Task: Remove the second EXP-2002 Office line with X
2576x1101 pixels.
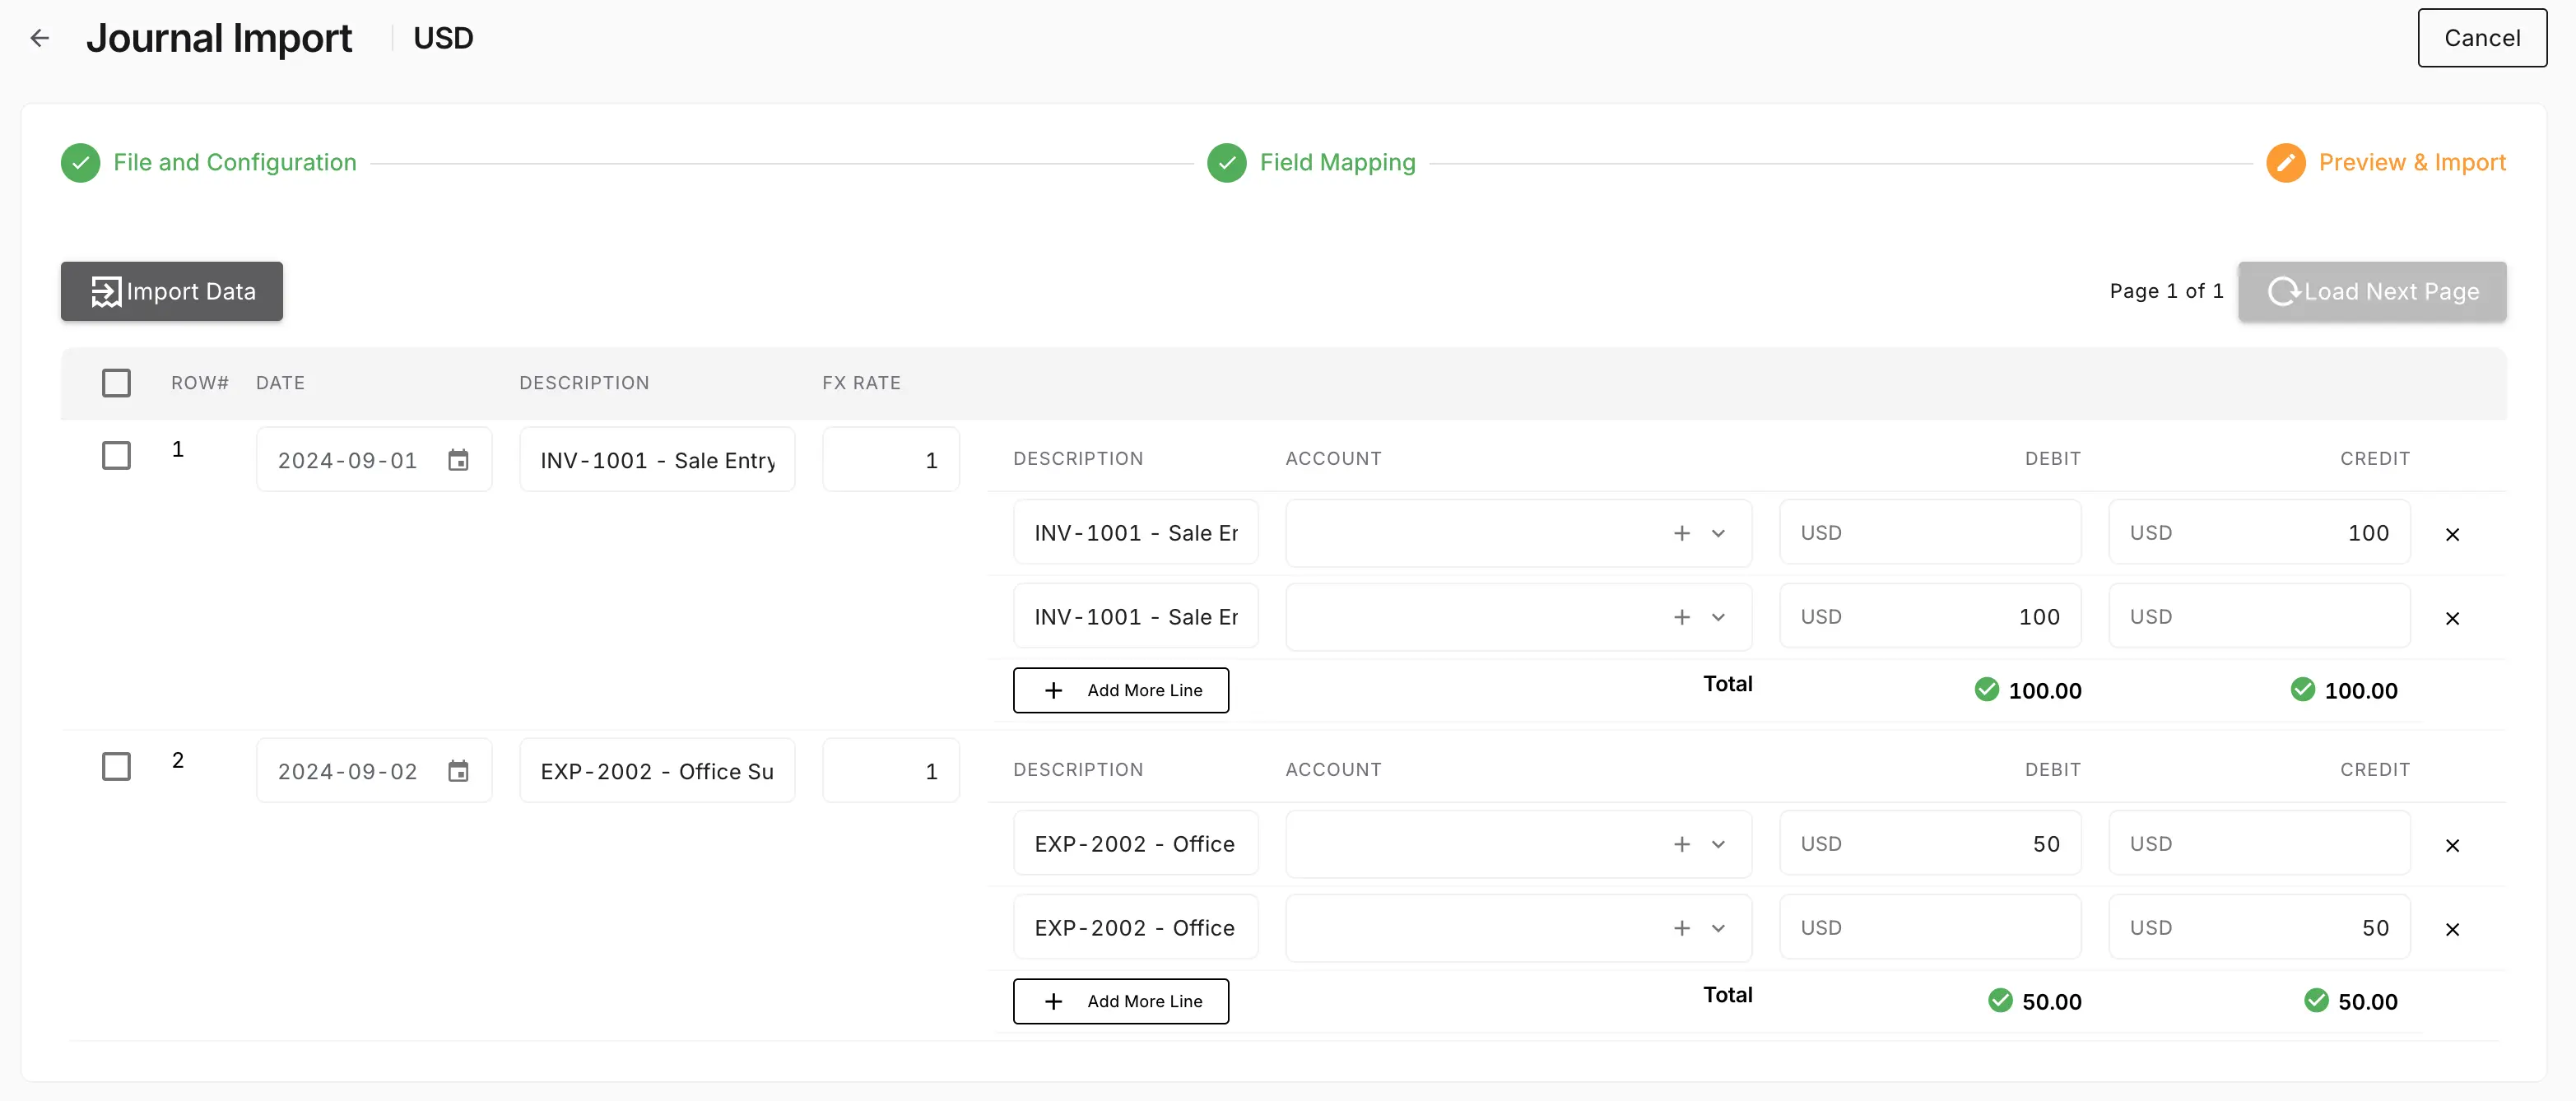Action: 2452,929
